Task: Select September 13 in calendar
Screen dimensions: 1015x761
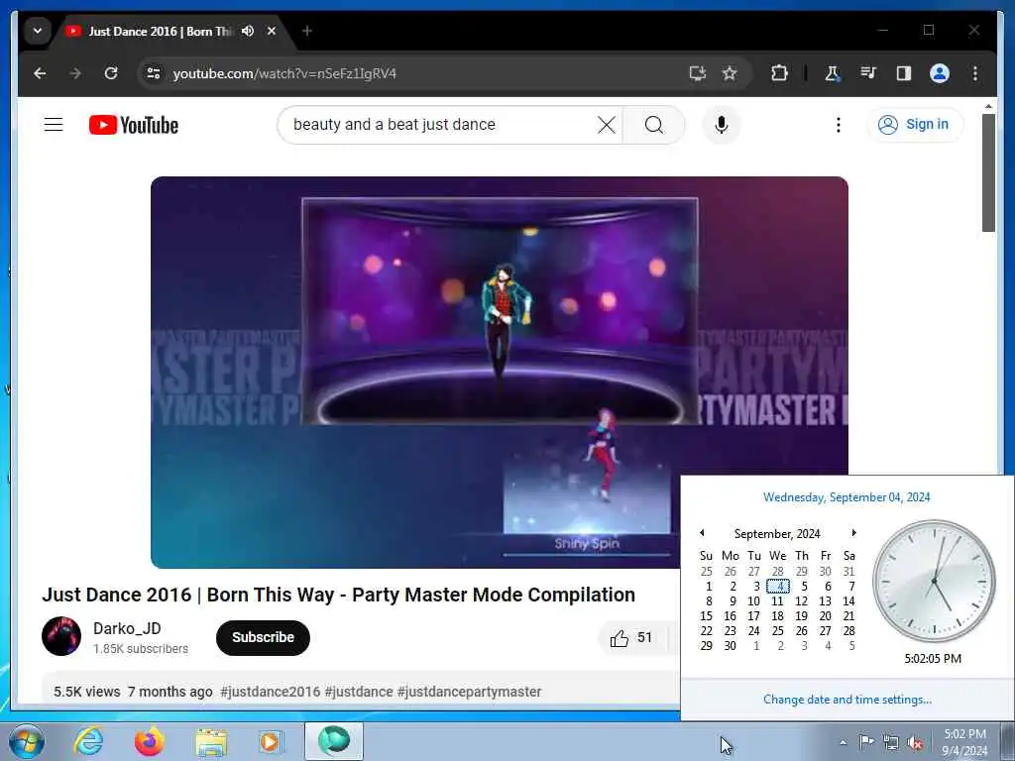Action: [825, 601]
